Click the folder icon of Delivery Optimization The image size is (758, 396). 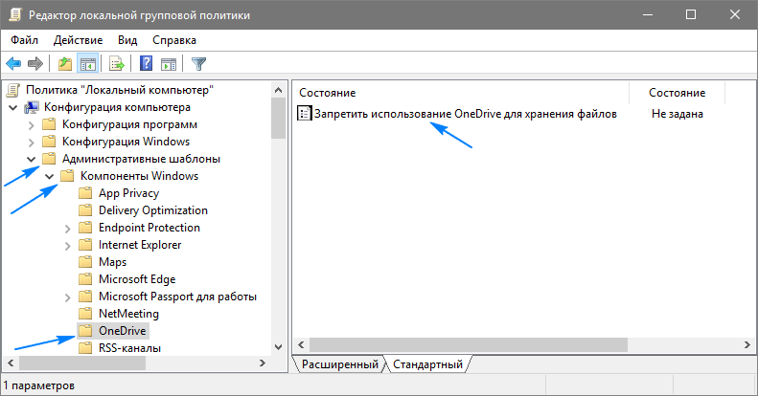85,210
